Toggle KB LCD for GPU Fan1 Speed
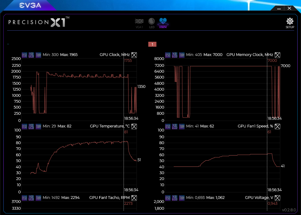Image resolution: width=301 pixels, height=215 pixels. point(175,127)
